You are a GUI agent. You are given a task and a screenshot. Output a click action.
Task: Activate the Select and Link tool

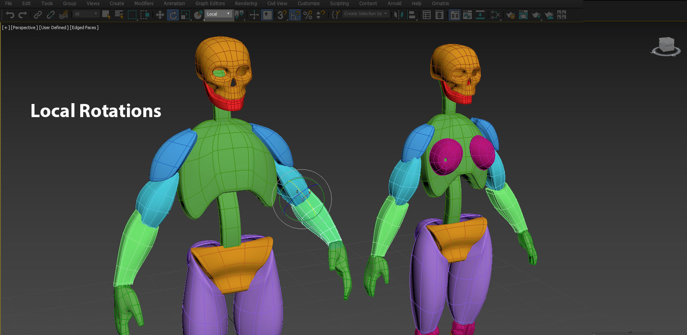click(x=38, y=15)
